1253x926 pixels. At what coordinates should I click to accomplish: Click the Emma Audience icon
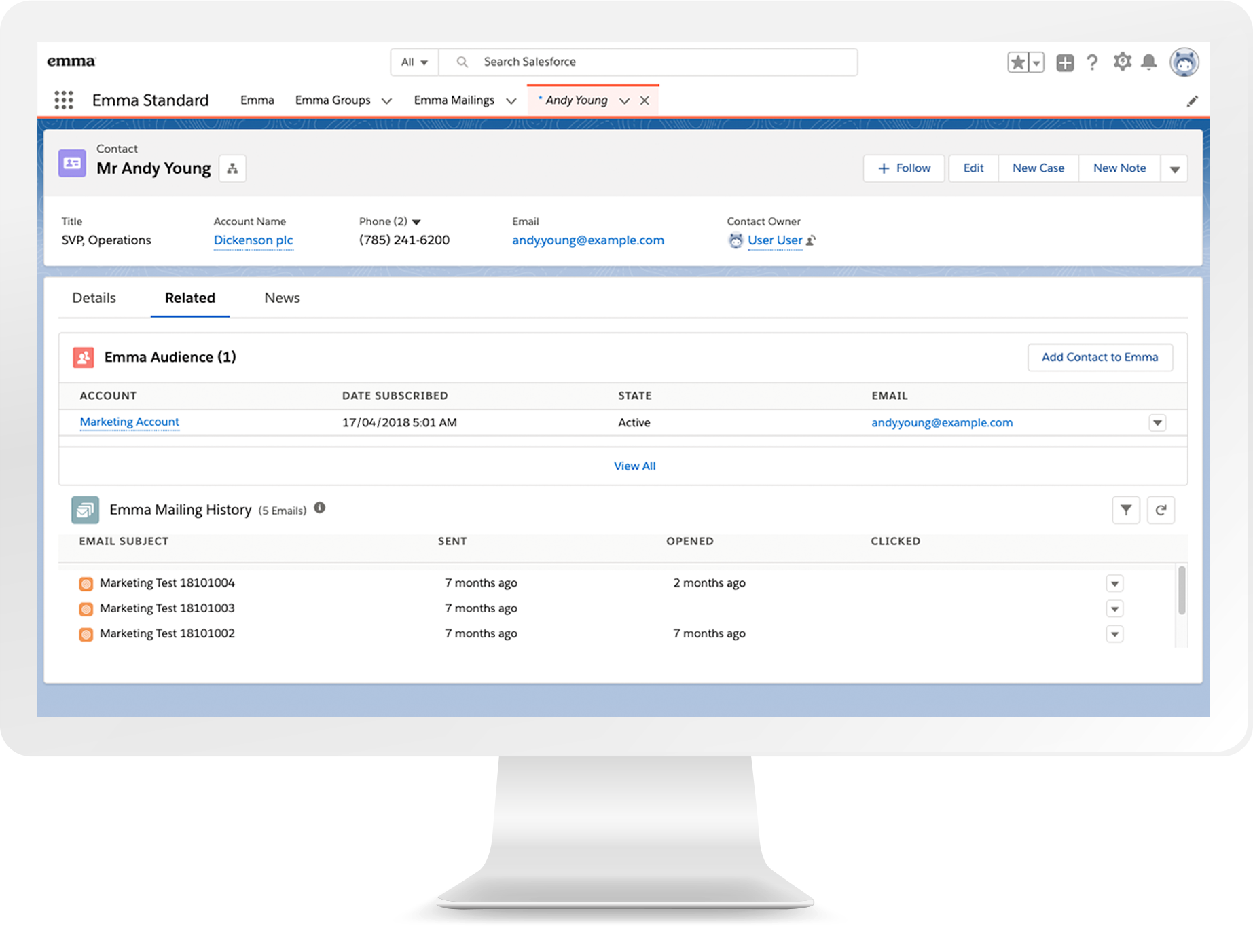pyautogui.click(x=84, y=357)
